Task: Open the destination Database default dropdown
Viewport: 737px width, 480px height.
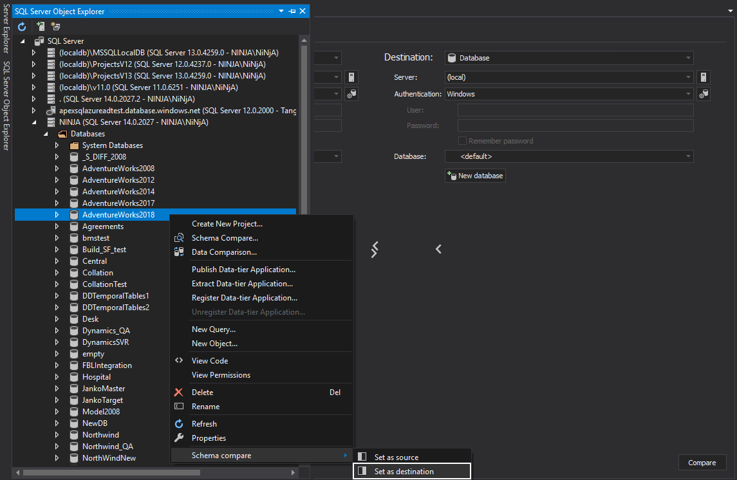Action: [569, 156]
